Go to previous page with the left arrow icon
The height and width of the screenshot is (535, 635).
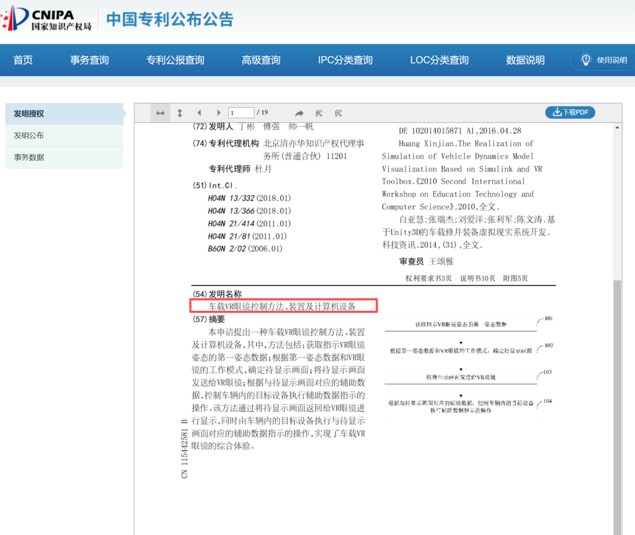199,112
